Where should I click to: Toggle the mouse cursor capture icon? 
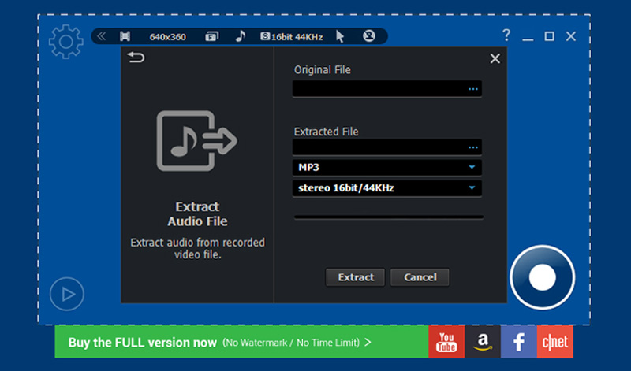pyautogui.click(x=340, y=36)
